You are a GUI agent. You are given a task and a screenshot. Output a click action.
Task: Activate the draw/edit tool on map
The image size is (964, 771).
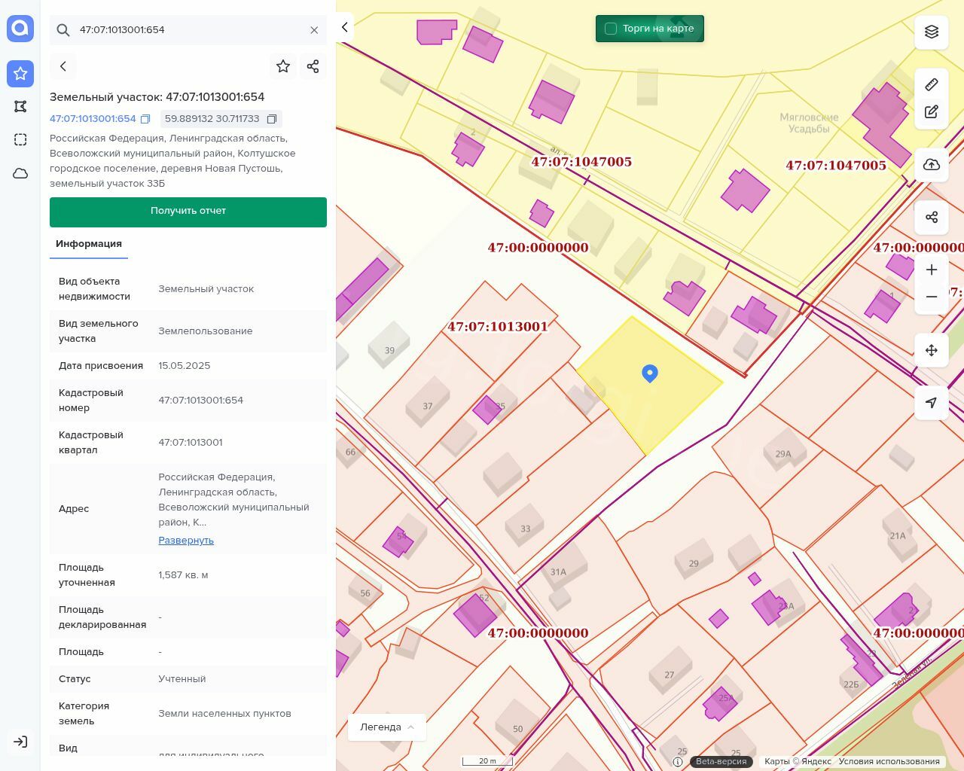(x=932, y=112)
